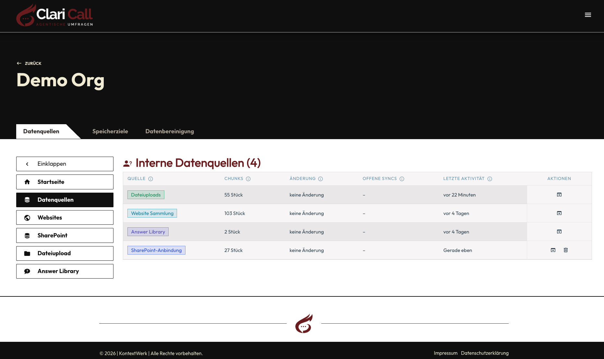Collapse the sidebar with Einklappen
This screenshot has height=359, width=604.
[65, 164]
